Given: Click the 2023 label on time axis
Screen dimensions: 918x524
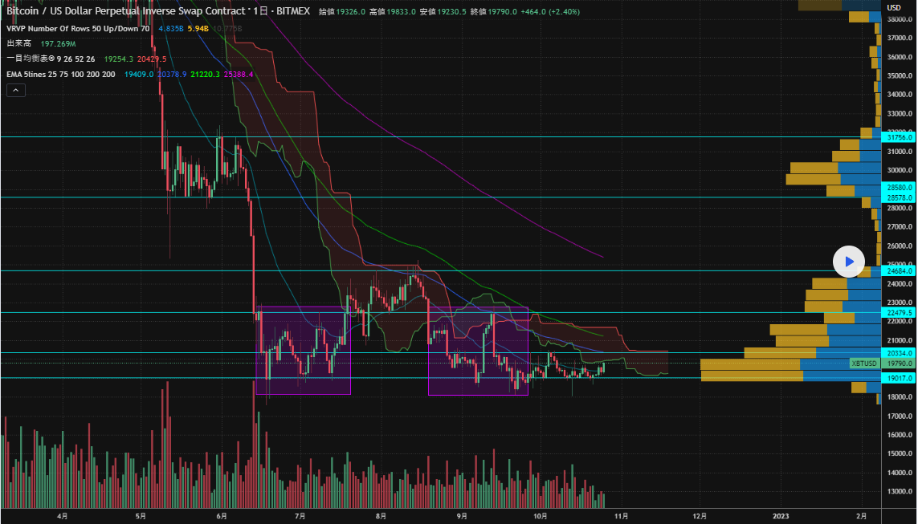Looking at the screenshot, I should pyautogui.click(x=781, y=515).
